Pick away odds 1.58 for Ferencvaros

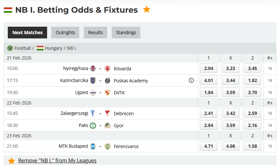click(x=252, y=146)
